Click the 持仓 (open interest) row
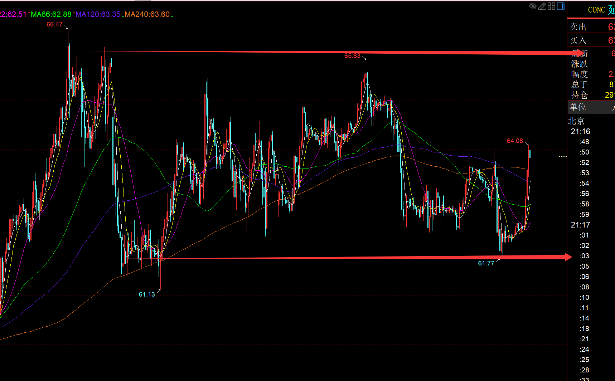 point(591,95)
